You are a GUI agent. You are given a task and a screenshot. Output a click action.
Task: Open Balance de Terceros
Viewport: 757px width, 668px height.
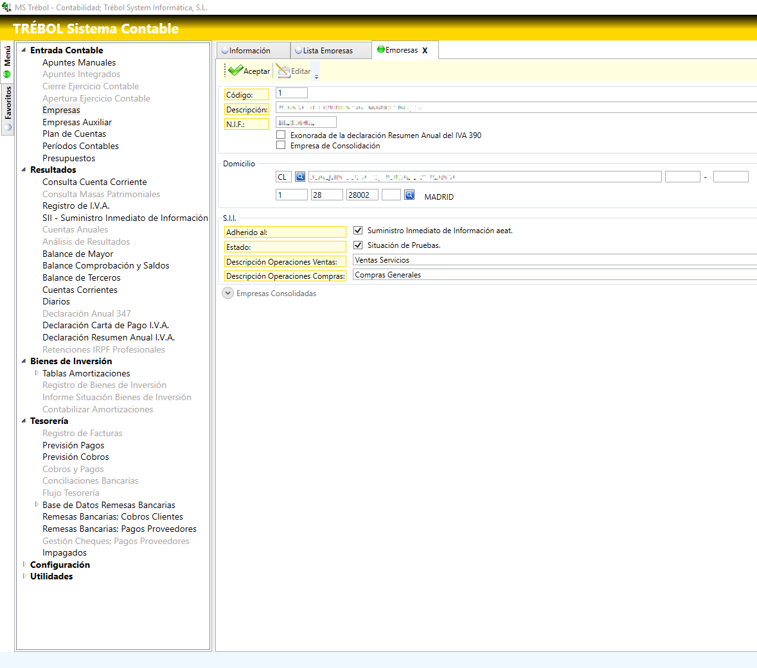pos(81,277)
